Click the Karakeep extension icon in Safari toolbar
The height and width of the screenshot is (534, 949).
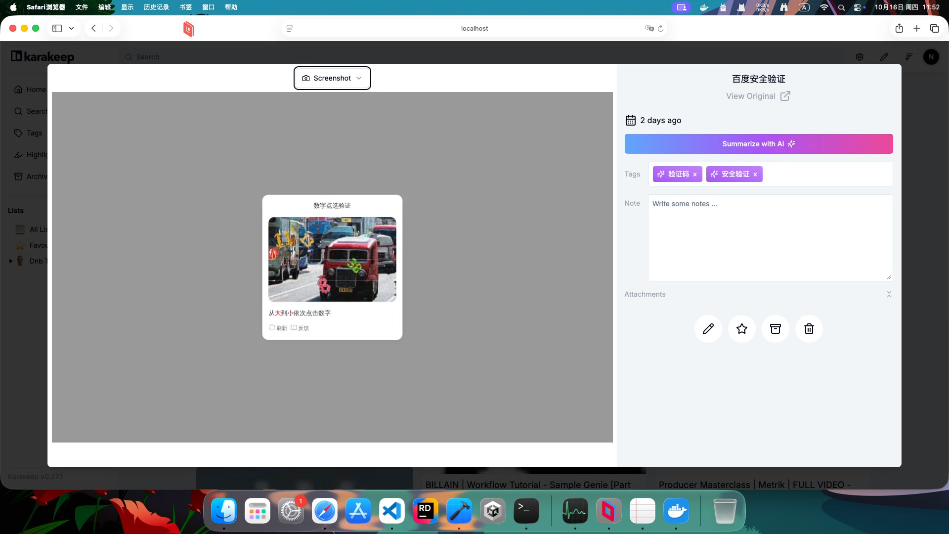188,29
